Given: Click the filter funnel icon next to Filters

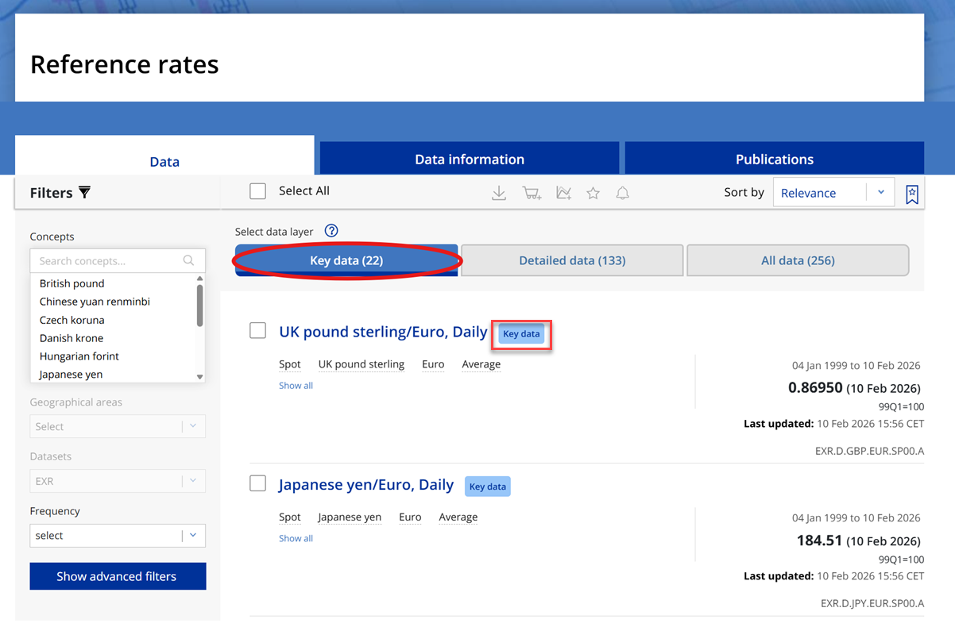Looking at the screenshot, I should point(83,192).
